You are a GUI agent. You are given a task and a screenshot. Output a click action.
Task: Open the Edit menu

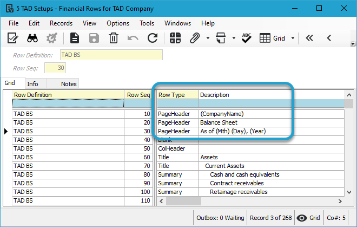tap(34, 23)
